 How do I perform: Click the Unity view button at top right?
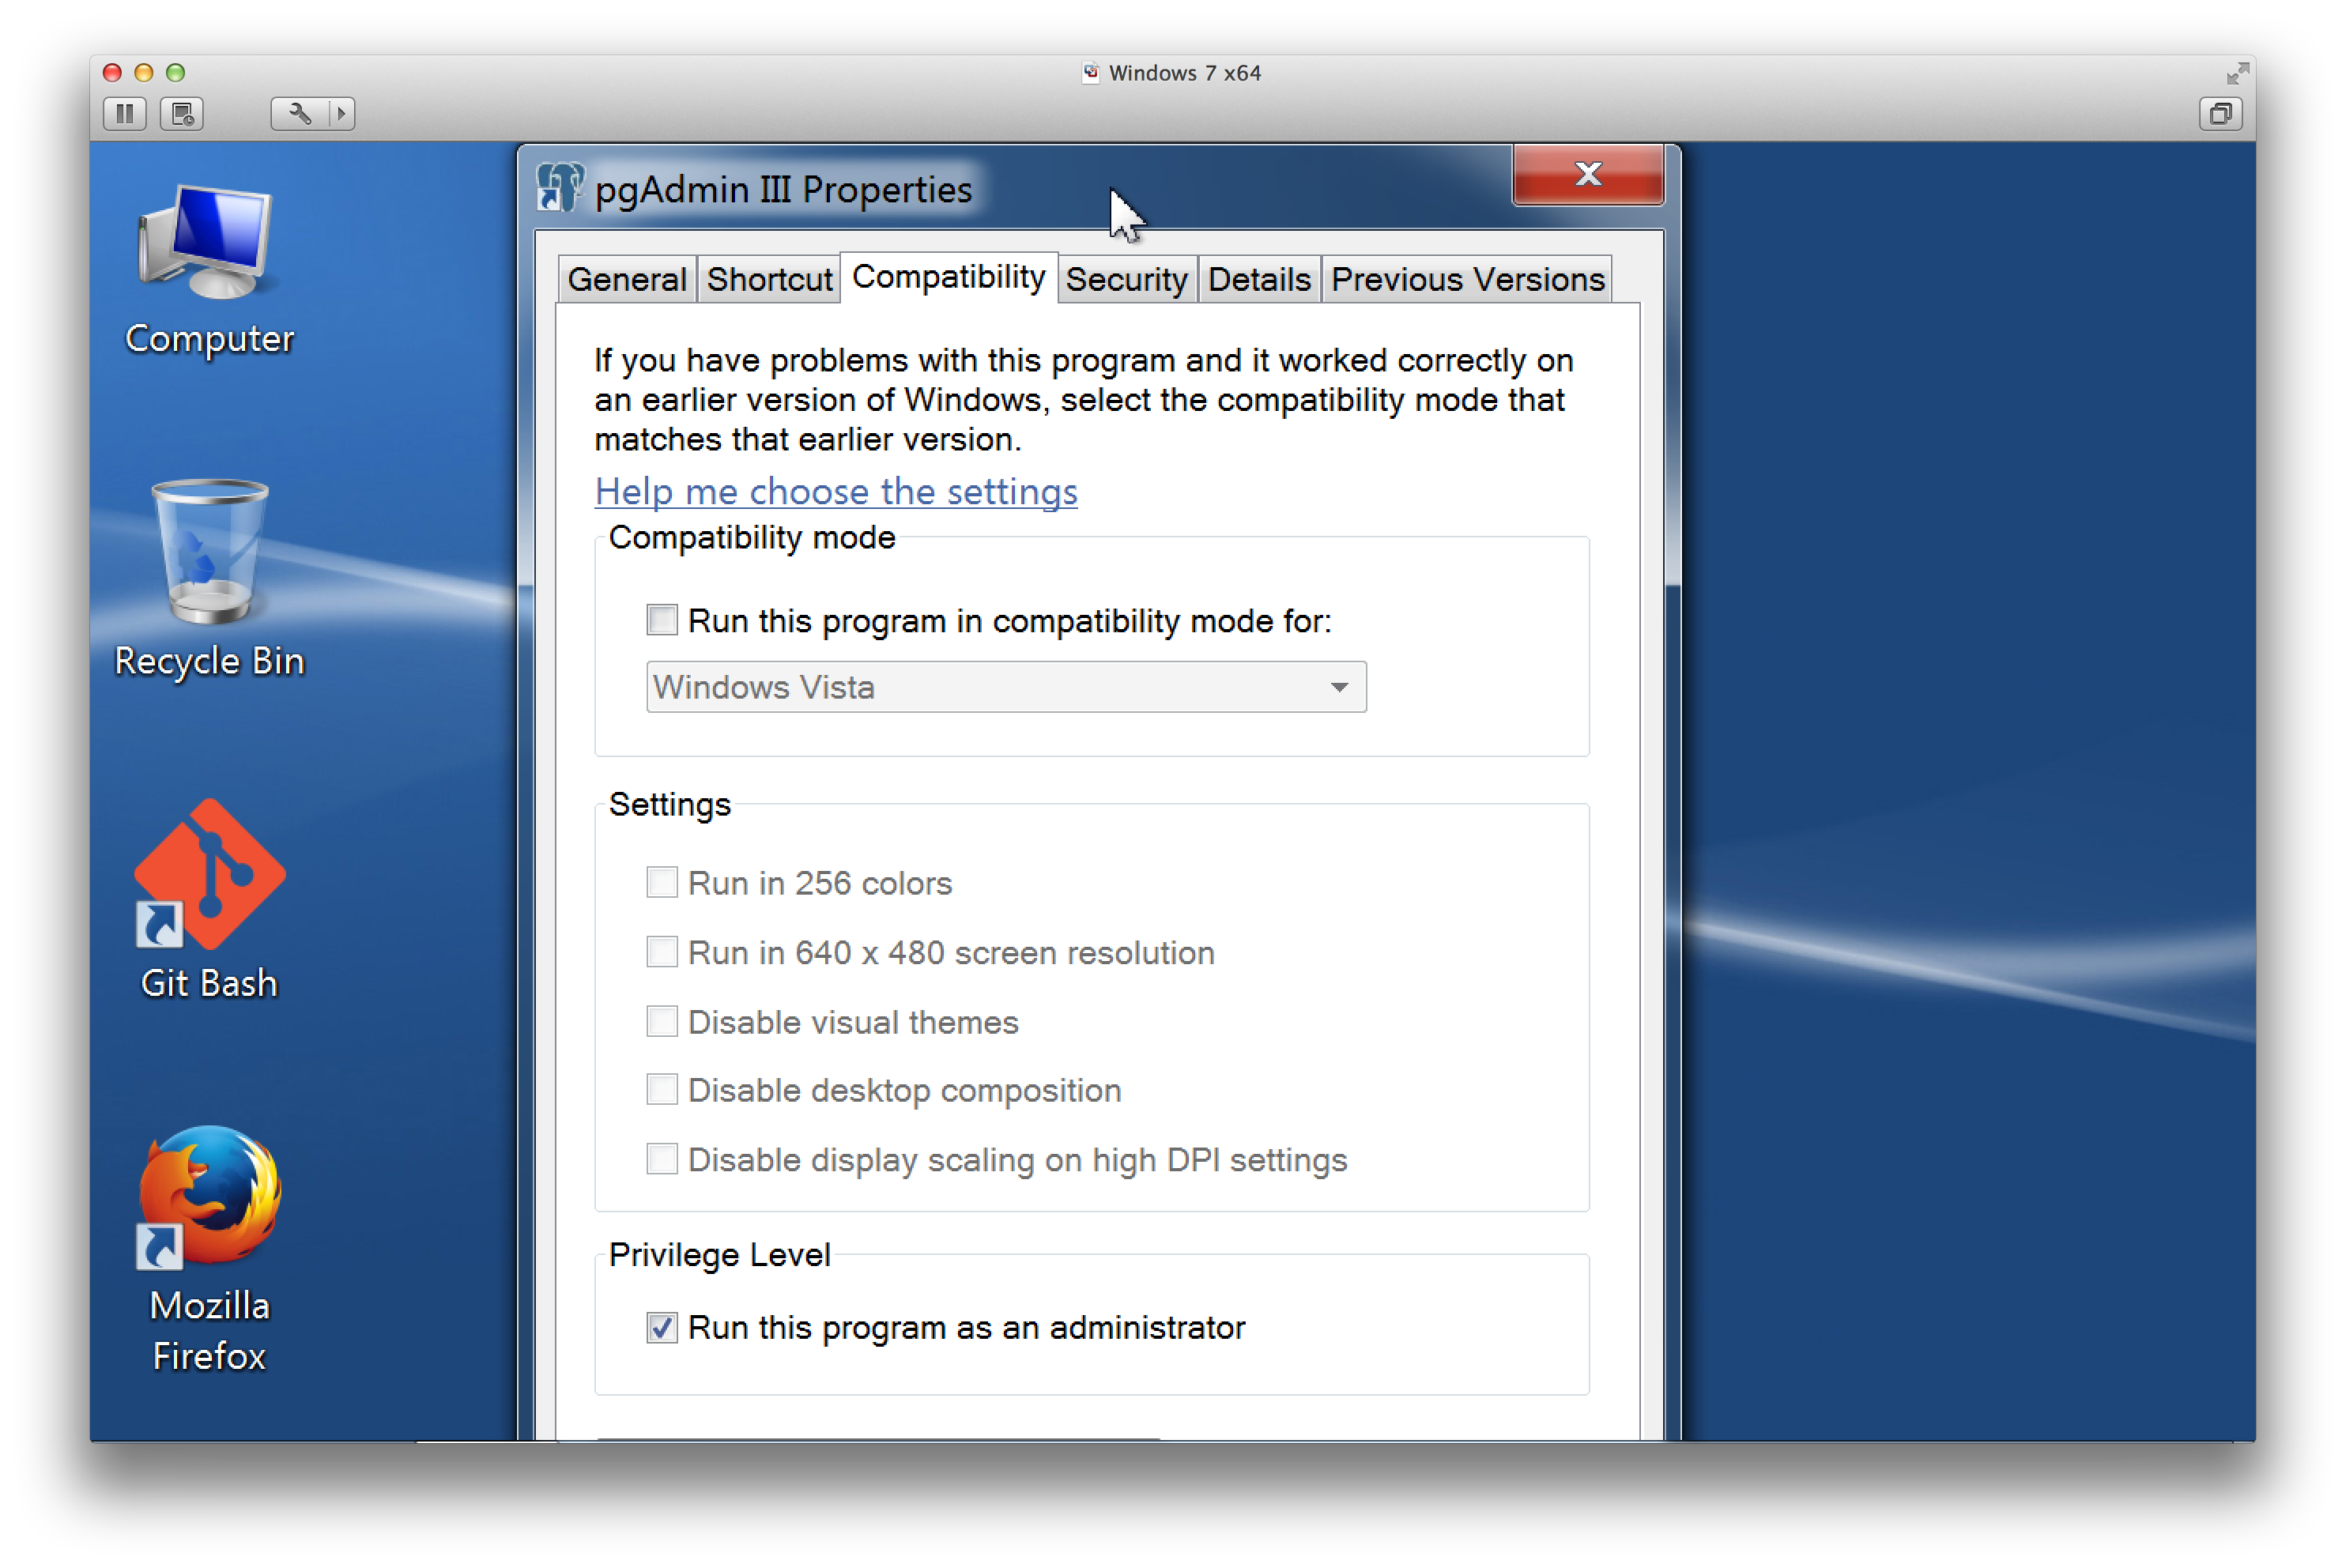tap(2220, 113)
